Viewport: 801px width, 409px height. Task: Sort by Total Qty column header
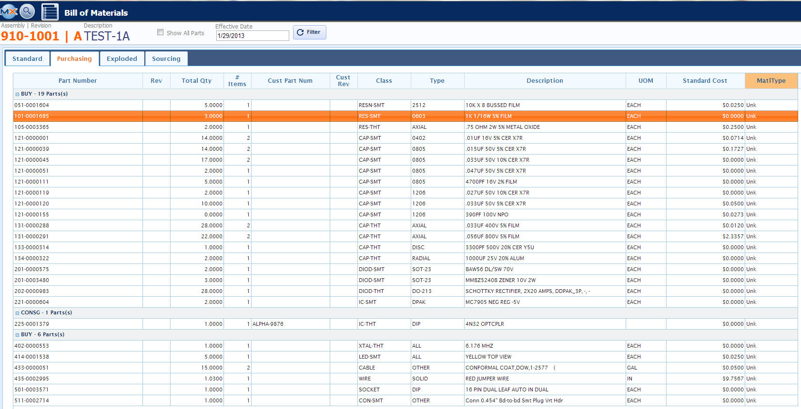197,81
